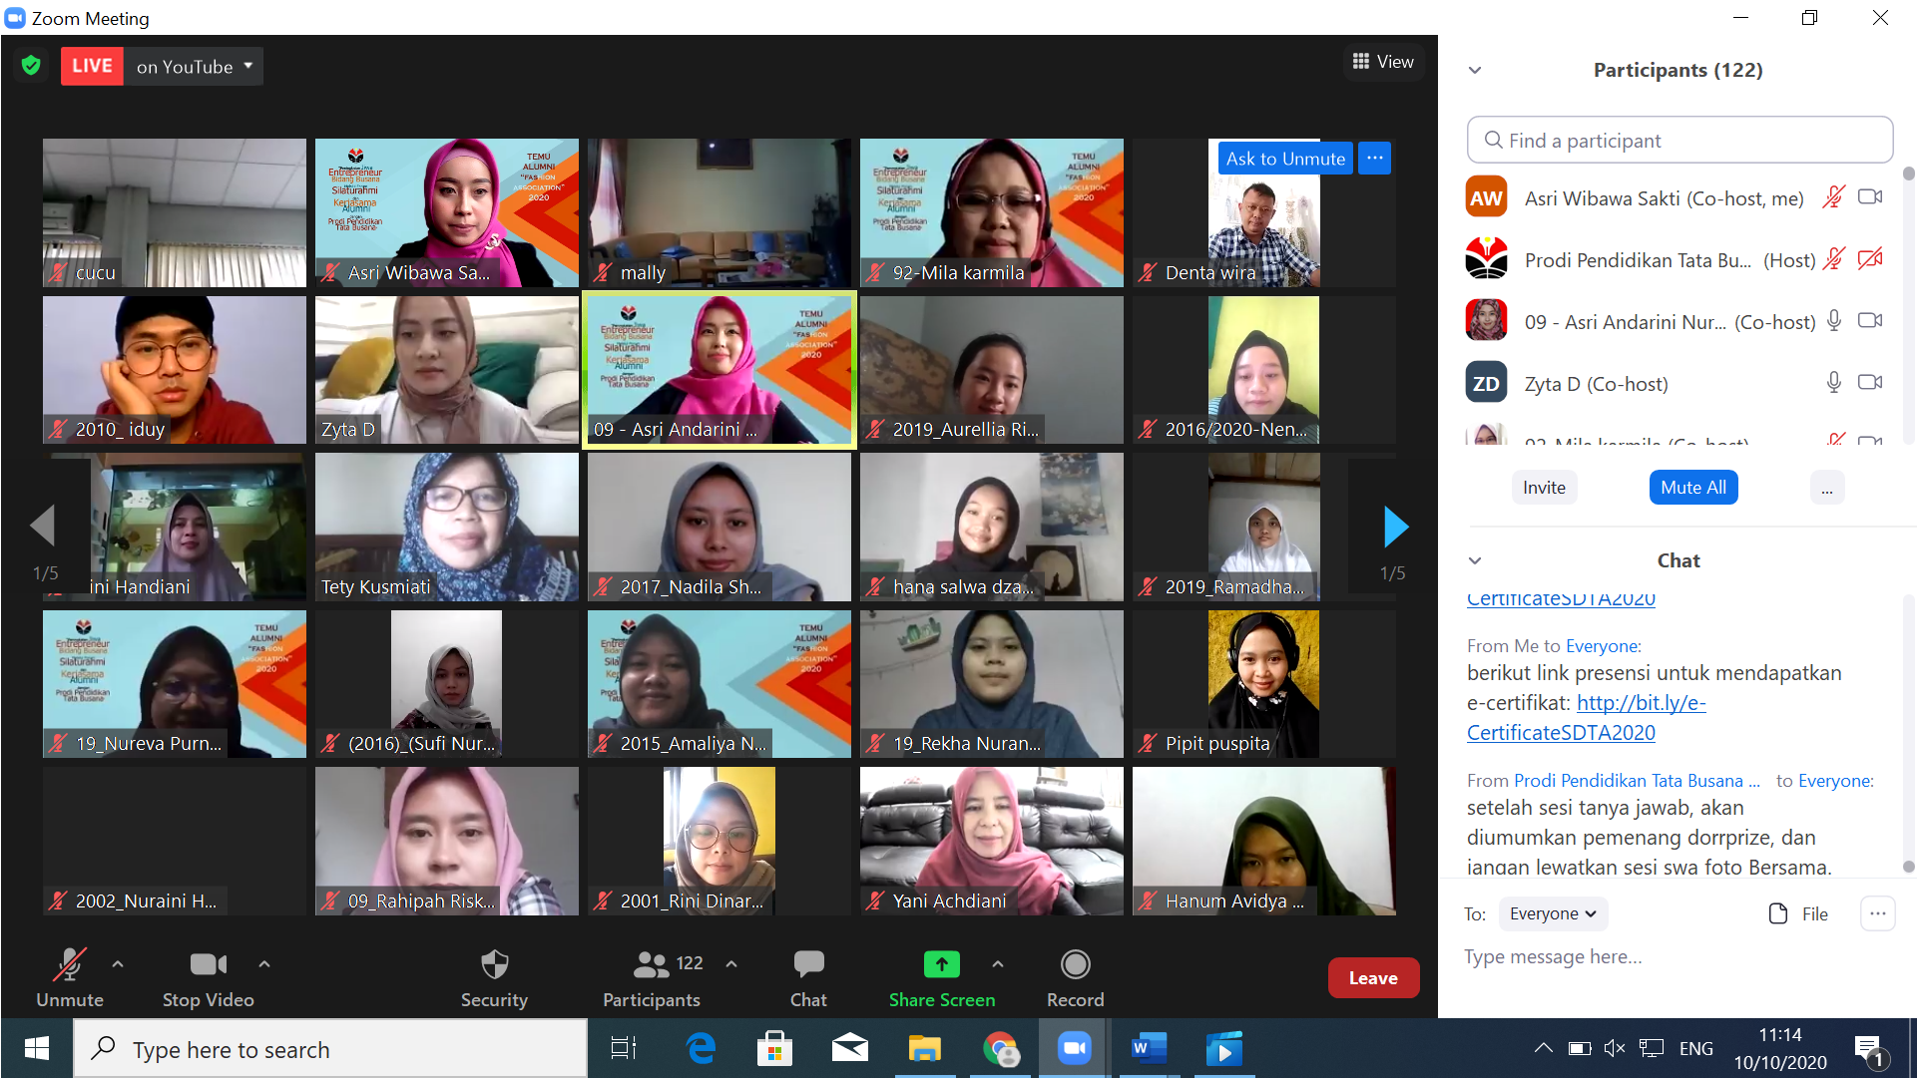1918x1079 pixels.
Task: Click the View grid layout icon
Action: [x=1360, y=62]
